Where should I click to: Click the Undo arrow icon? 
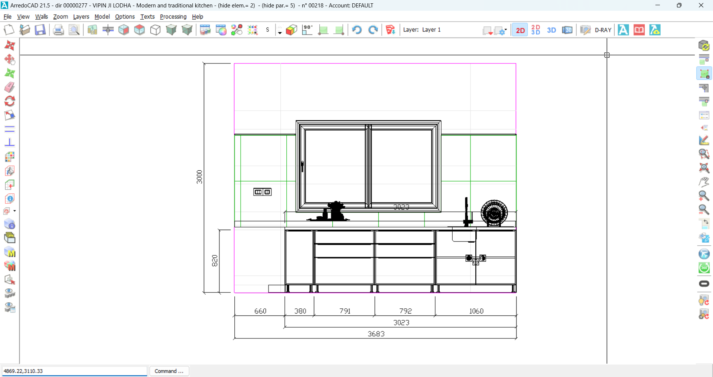pos(357,30)
